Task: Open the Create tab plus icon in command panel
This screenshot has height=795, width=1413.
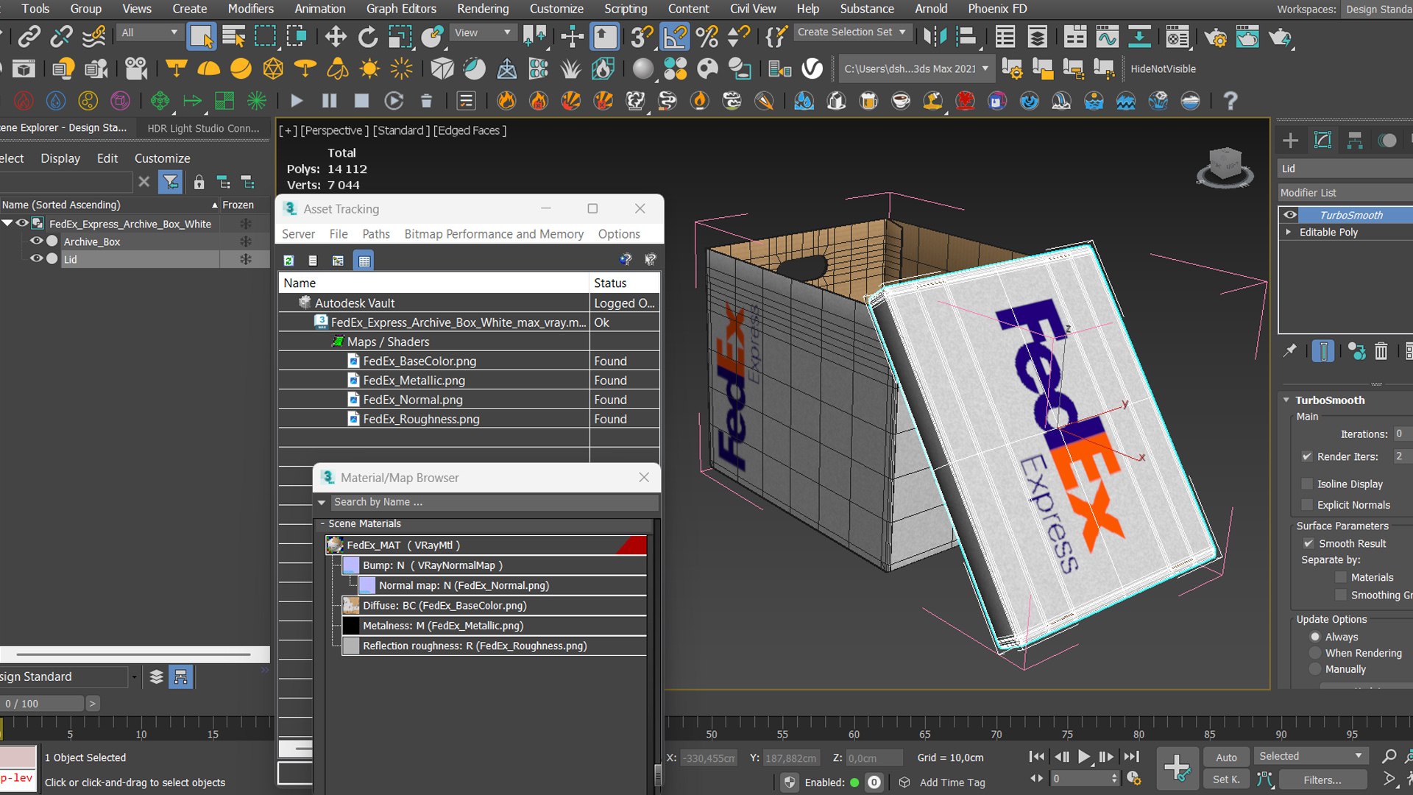Action: point(1290,141)
